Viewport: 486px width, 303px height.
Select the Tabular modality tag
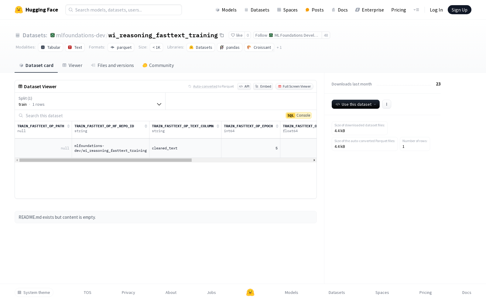(51, 47)
